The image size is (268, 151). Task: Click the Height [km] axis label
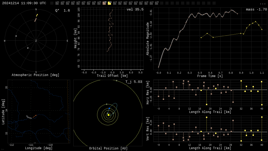pos(75,38)
